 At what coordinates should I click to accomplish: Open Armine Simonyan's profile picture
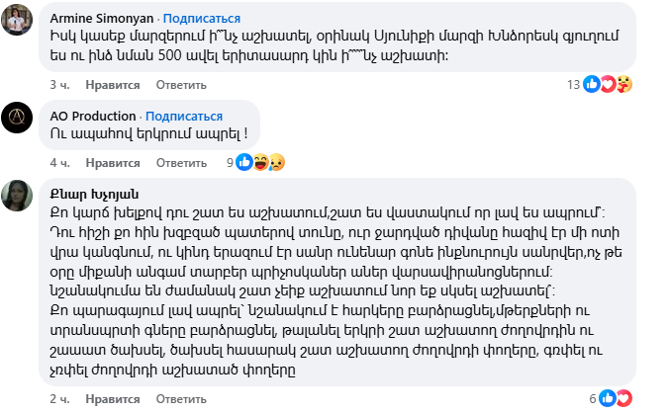pyautogui.click(x=17, y=23)
